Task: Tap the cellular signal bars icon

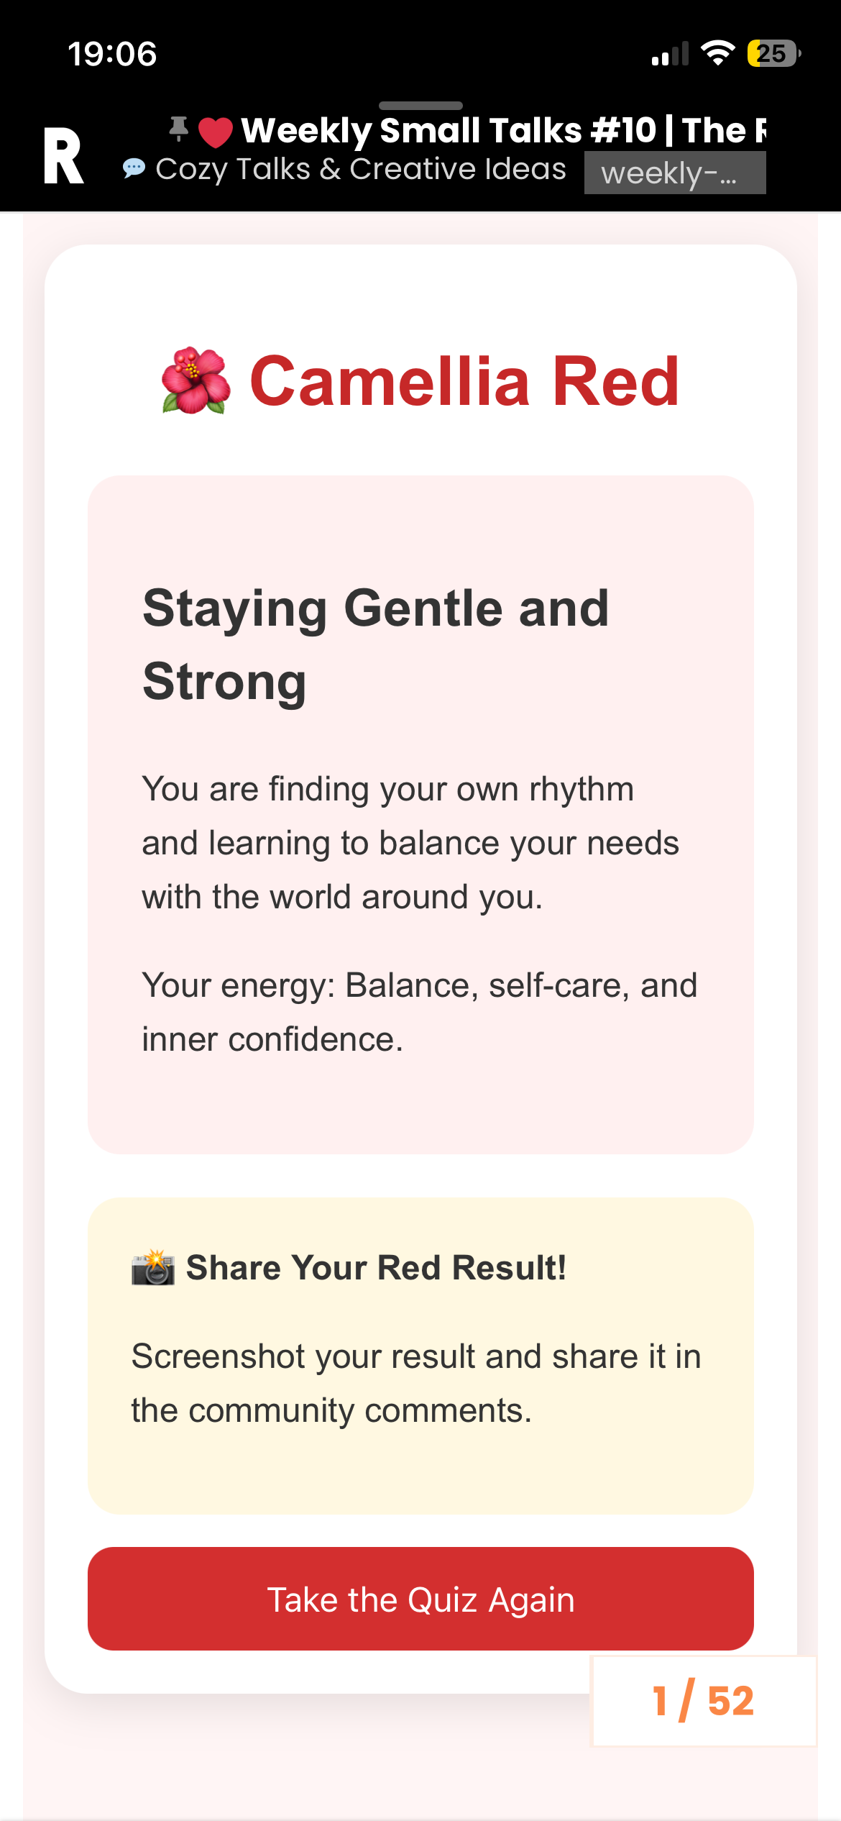Action: 670,54
